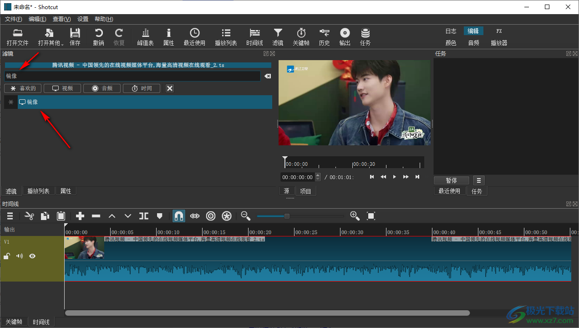Open the Filters panel from toolbar
The width and height of the screenshot is (579, 328).
[278, 37]
